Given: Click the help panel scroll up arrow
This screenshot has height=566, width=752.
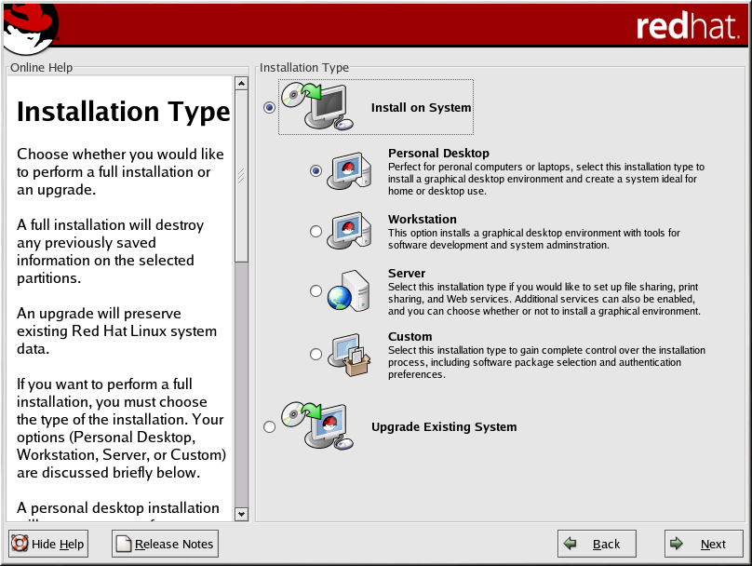Looking at the screenshot, I should tap(242, 84).
